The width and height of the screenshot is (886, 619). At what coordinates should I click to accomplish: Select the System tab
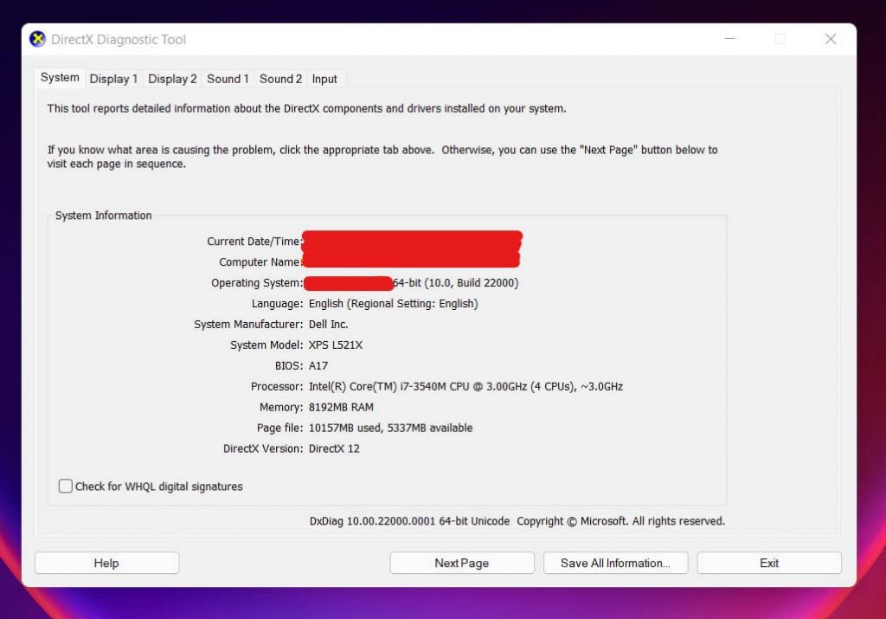[x=60, y=78]
